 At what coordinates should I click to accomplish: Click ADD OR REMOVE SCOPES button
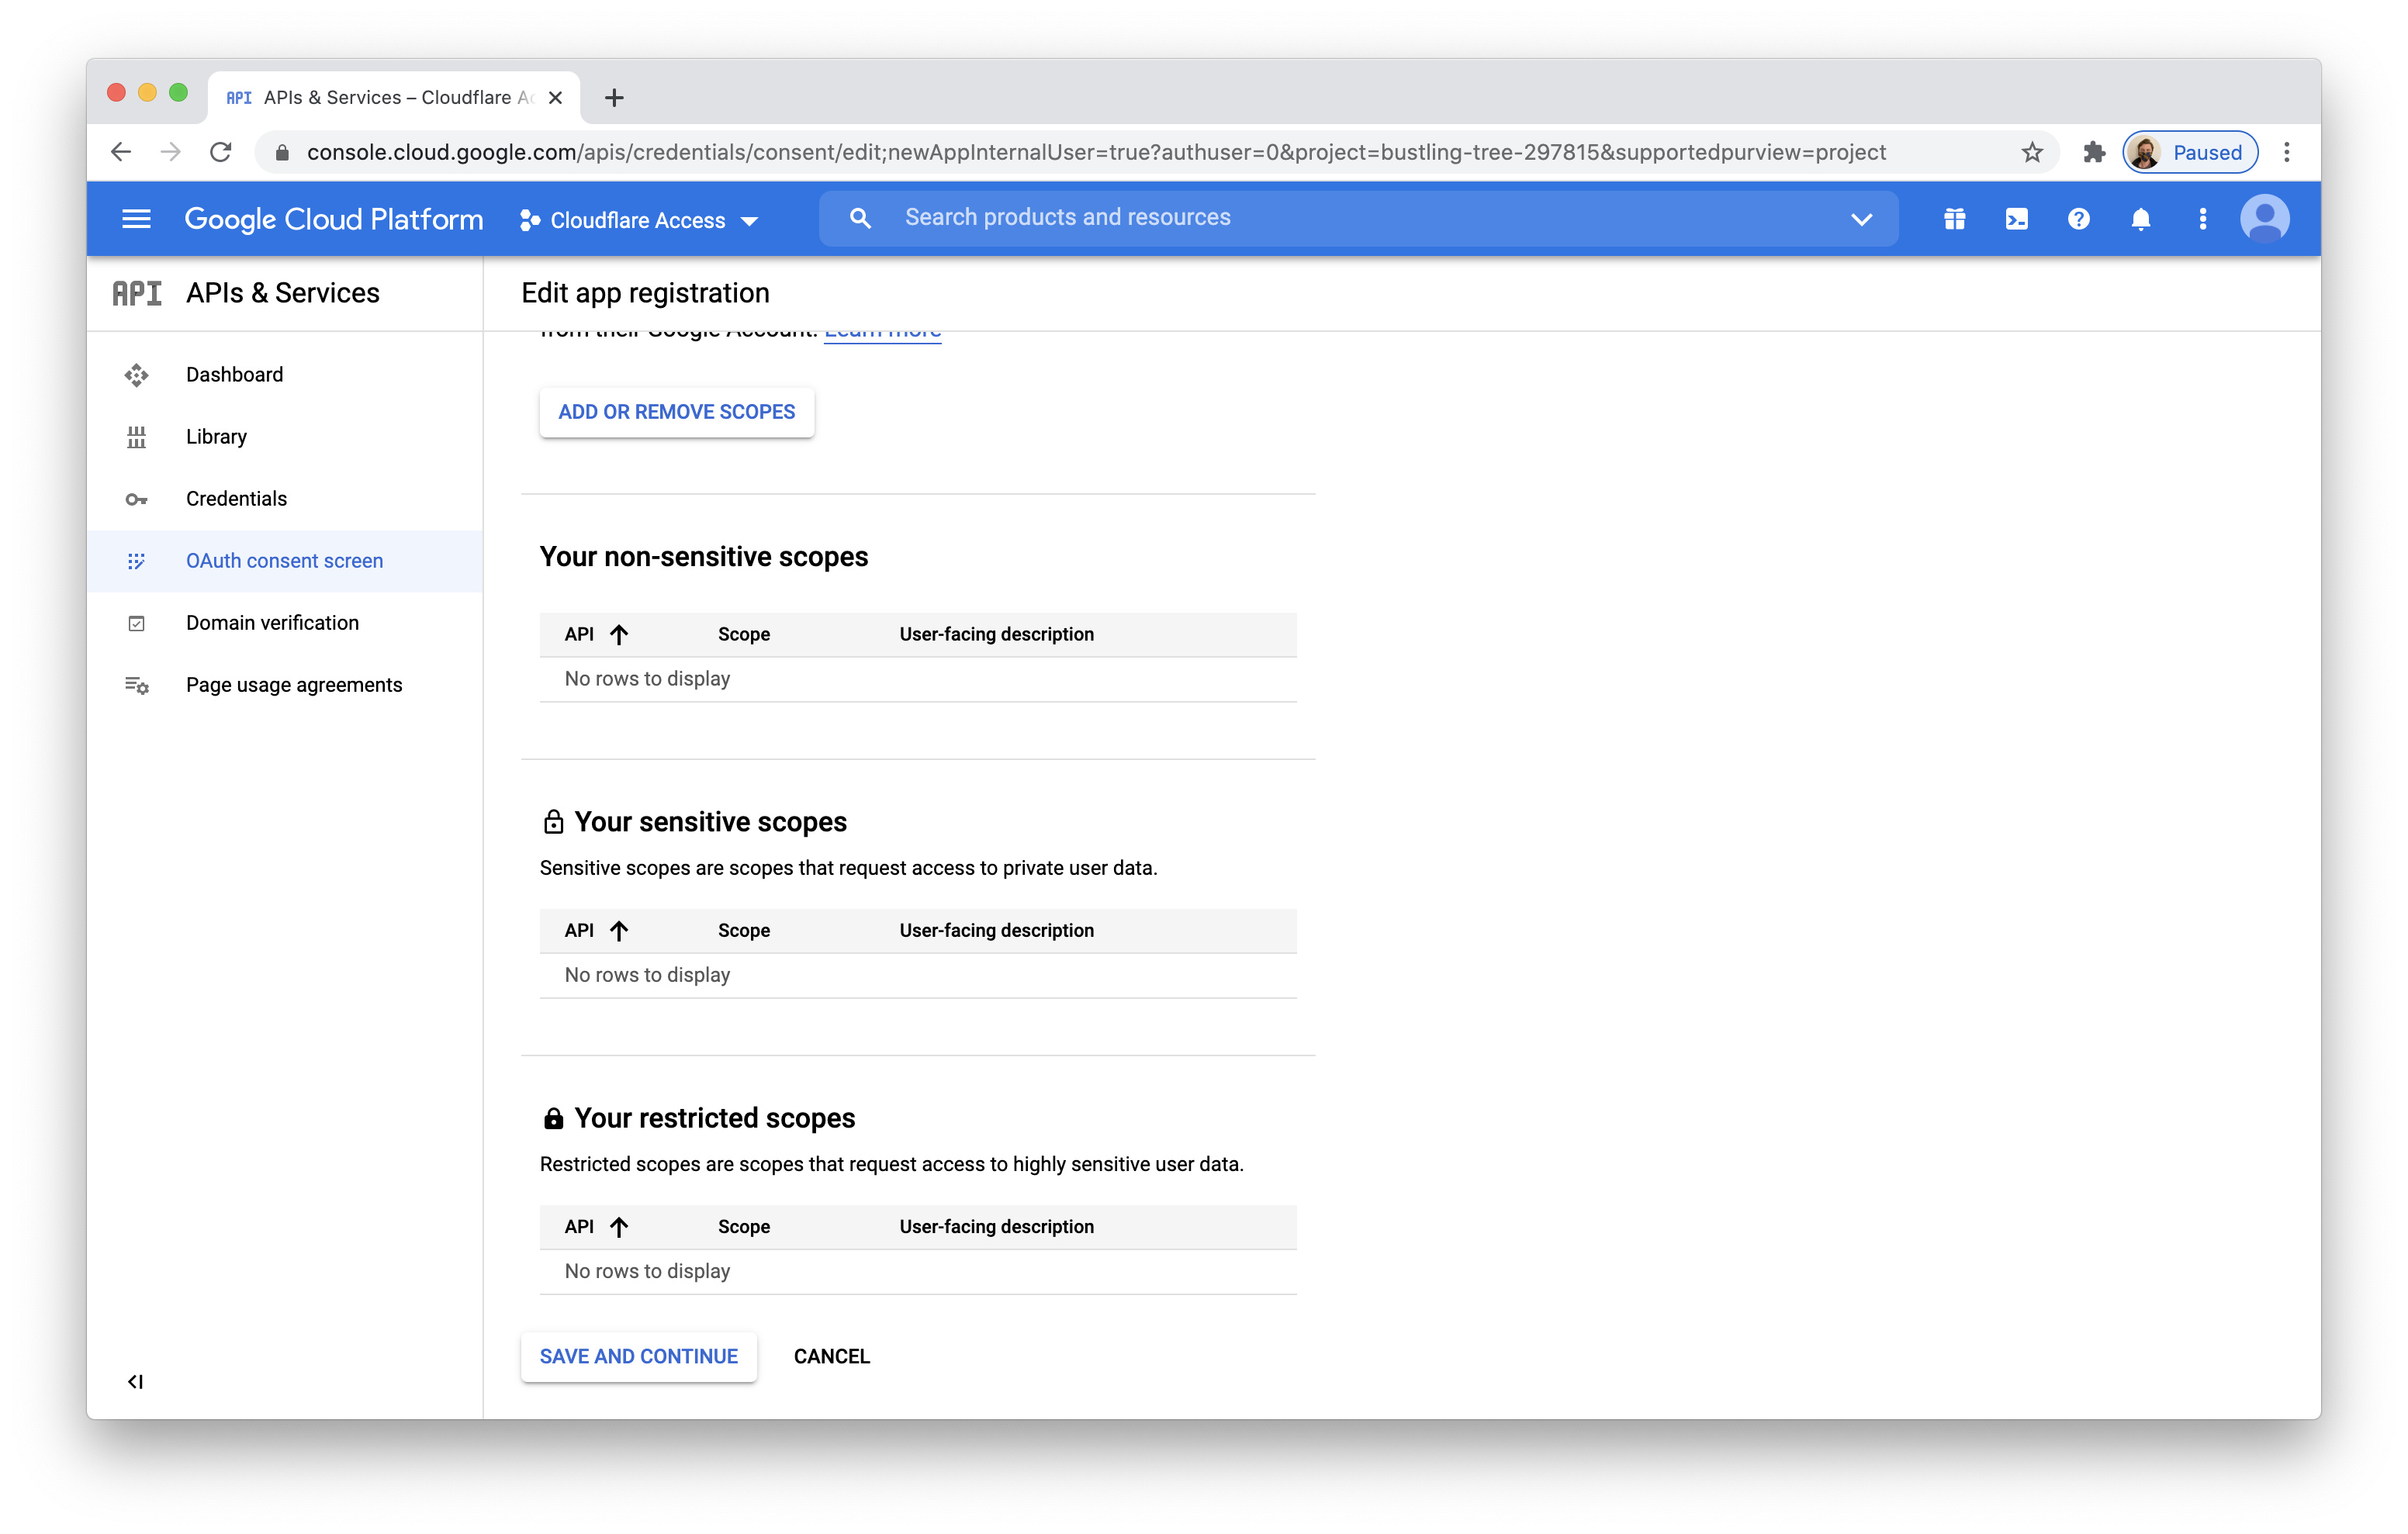pyautogui.click(x=676, y=411)
